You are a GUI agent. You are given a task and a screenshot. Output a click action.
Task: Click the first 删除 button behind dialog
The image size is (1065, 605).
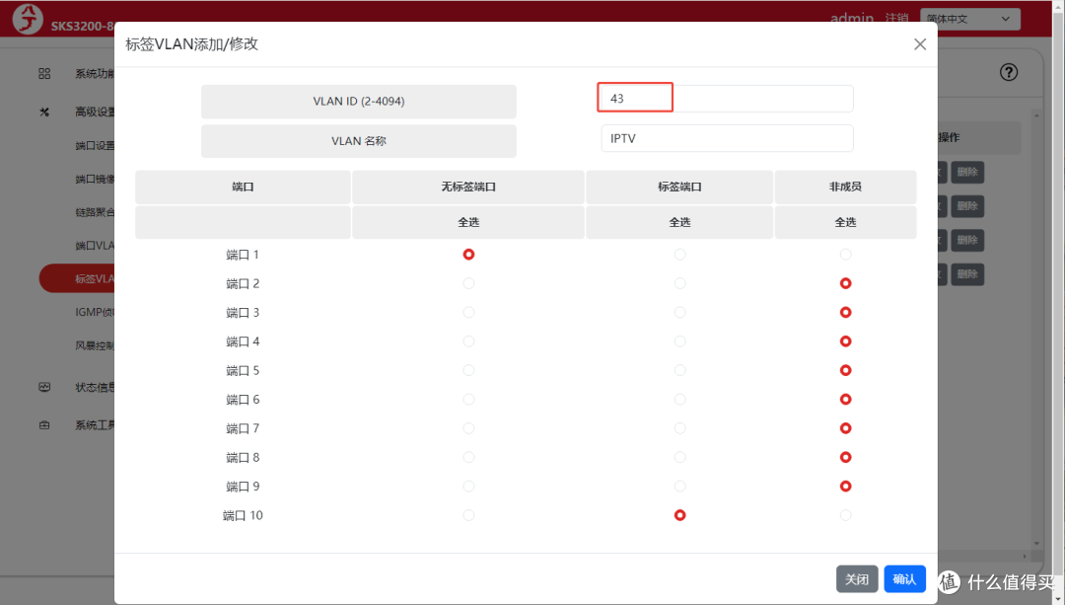coord(967,172)
